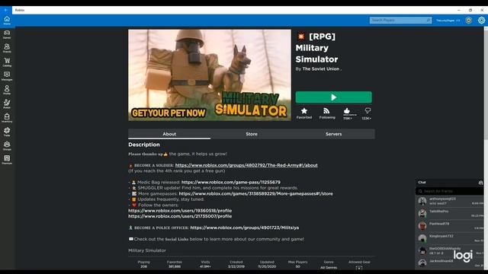Switch to the Store tab
The image size is (488, 274).
point(252,134)
